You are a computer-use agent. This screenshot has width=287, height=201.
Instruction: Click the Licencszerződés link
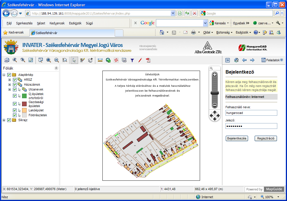point(148,49)
